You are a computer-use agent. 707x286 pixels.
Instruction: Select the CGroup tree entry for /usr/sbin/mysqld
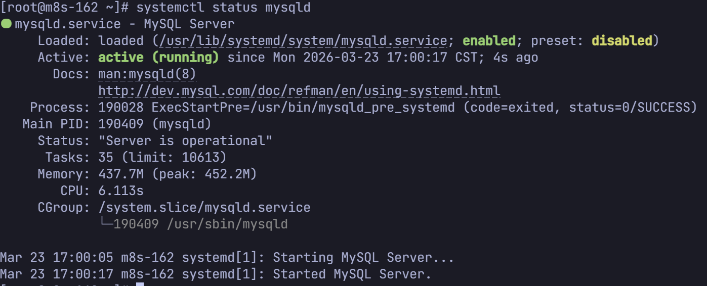point(227,224)
